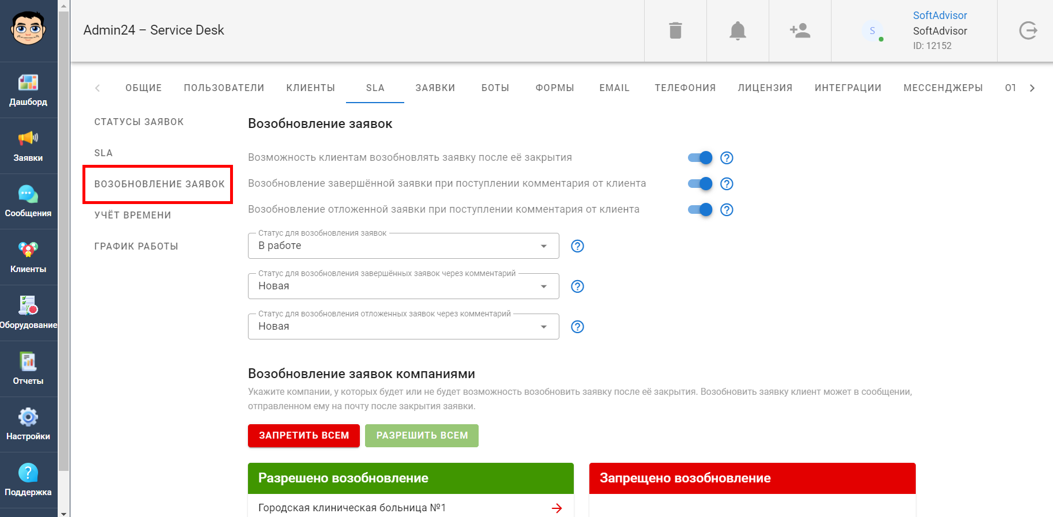The height and width of the screenshot is (517, 1053).
Task: Show help for В работе status dropdown
Action: pyautogui.click(x=577, y=246)
